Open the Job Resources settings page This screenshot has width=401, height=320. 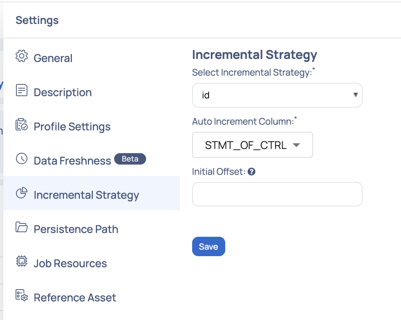(x=70, y=263)
